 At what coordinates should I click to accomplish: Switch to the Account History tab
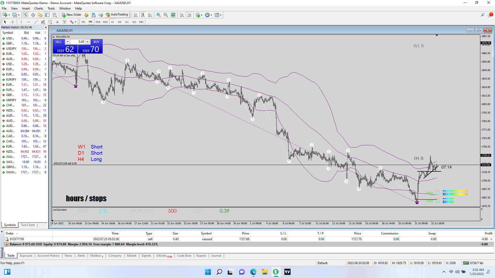point(48,256)
